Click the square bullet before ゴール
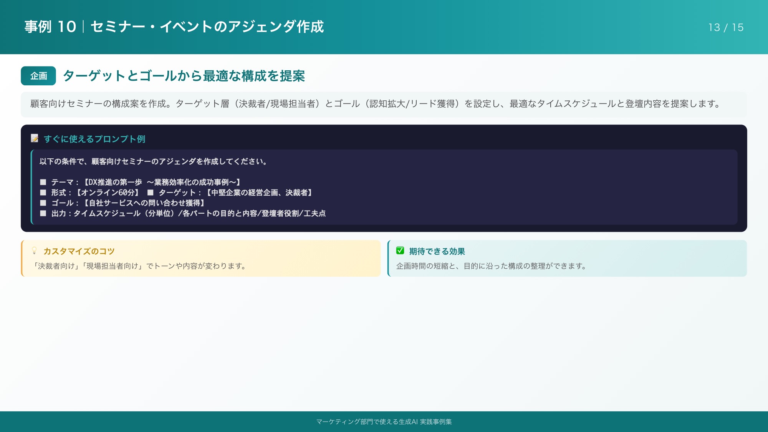 tap(43, 203)
